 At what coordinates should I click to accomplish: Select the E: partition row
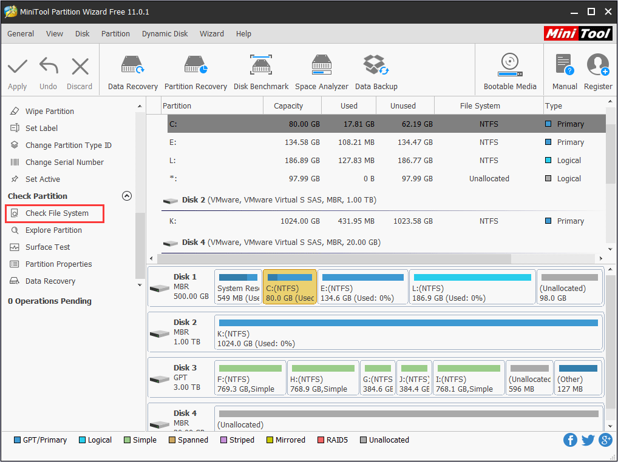click(x=386, y=142)
